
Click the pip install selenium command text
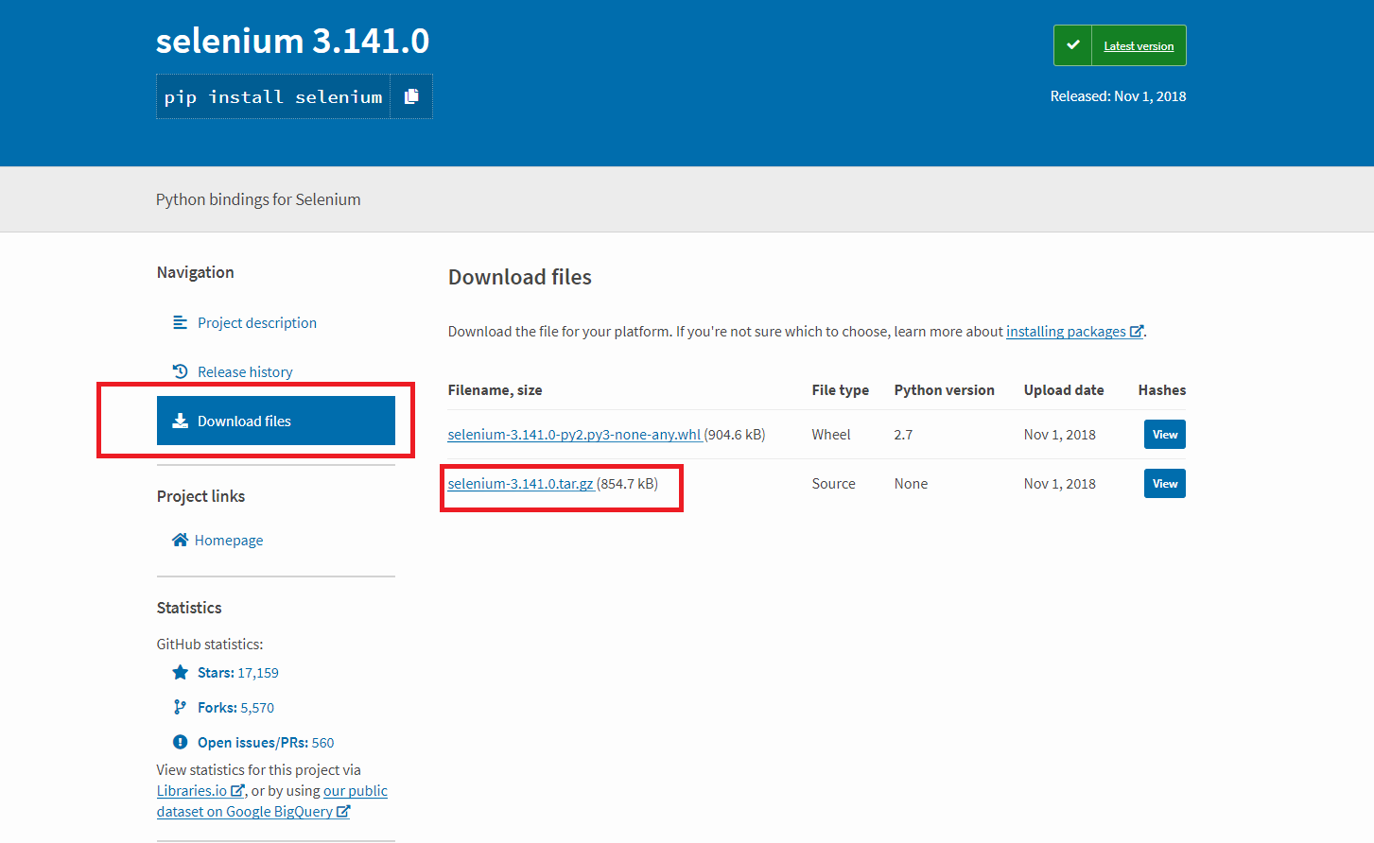coord(273,96)
